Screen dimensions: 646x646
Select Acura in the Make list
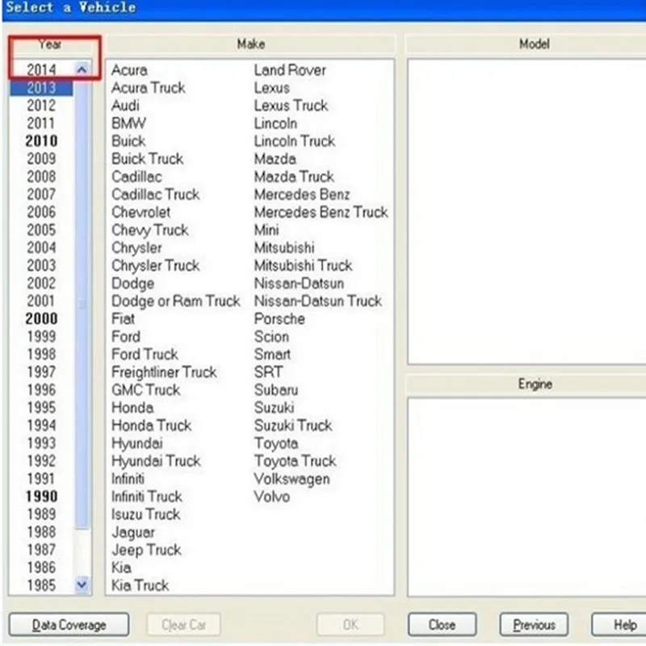point(130,69)
